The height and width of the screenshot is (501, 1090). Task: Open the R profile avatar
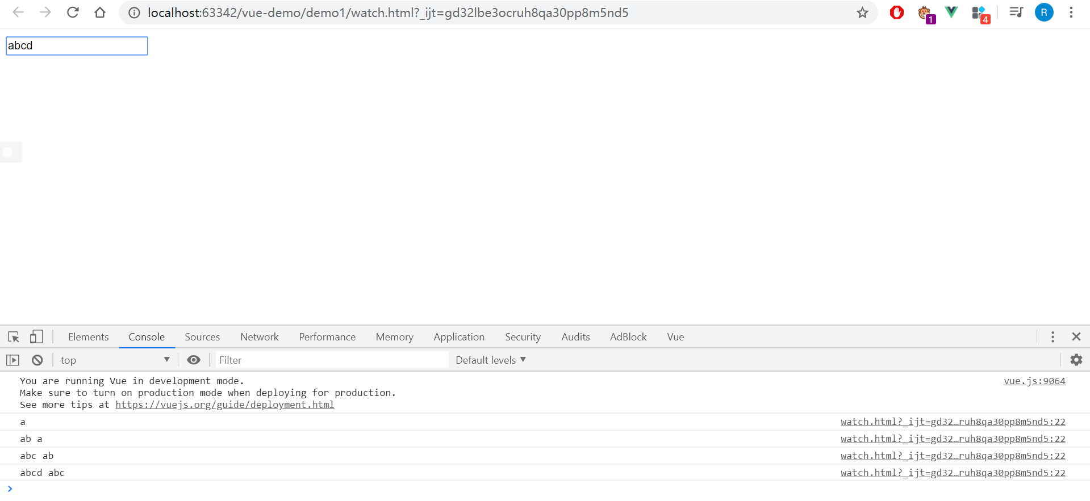tap(1044, 12)
